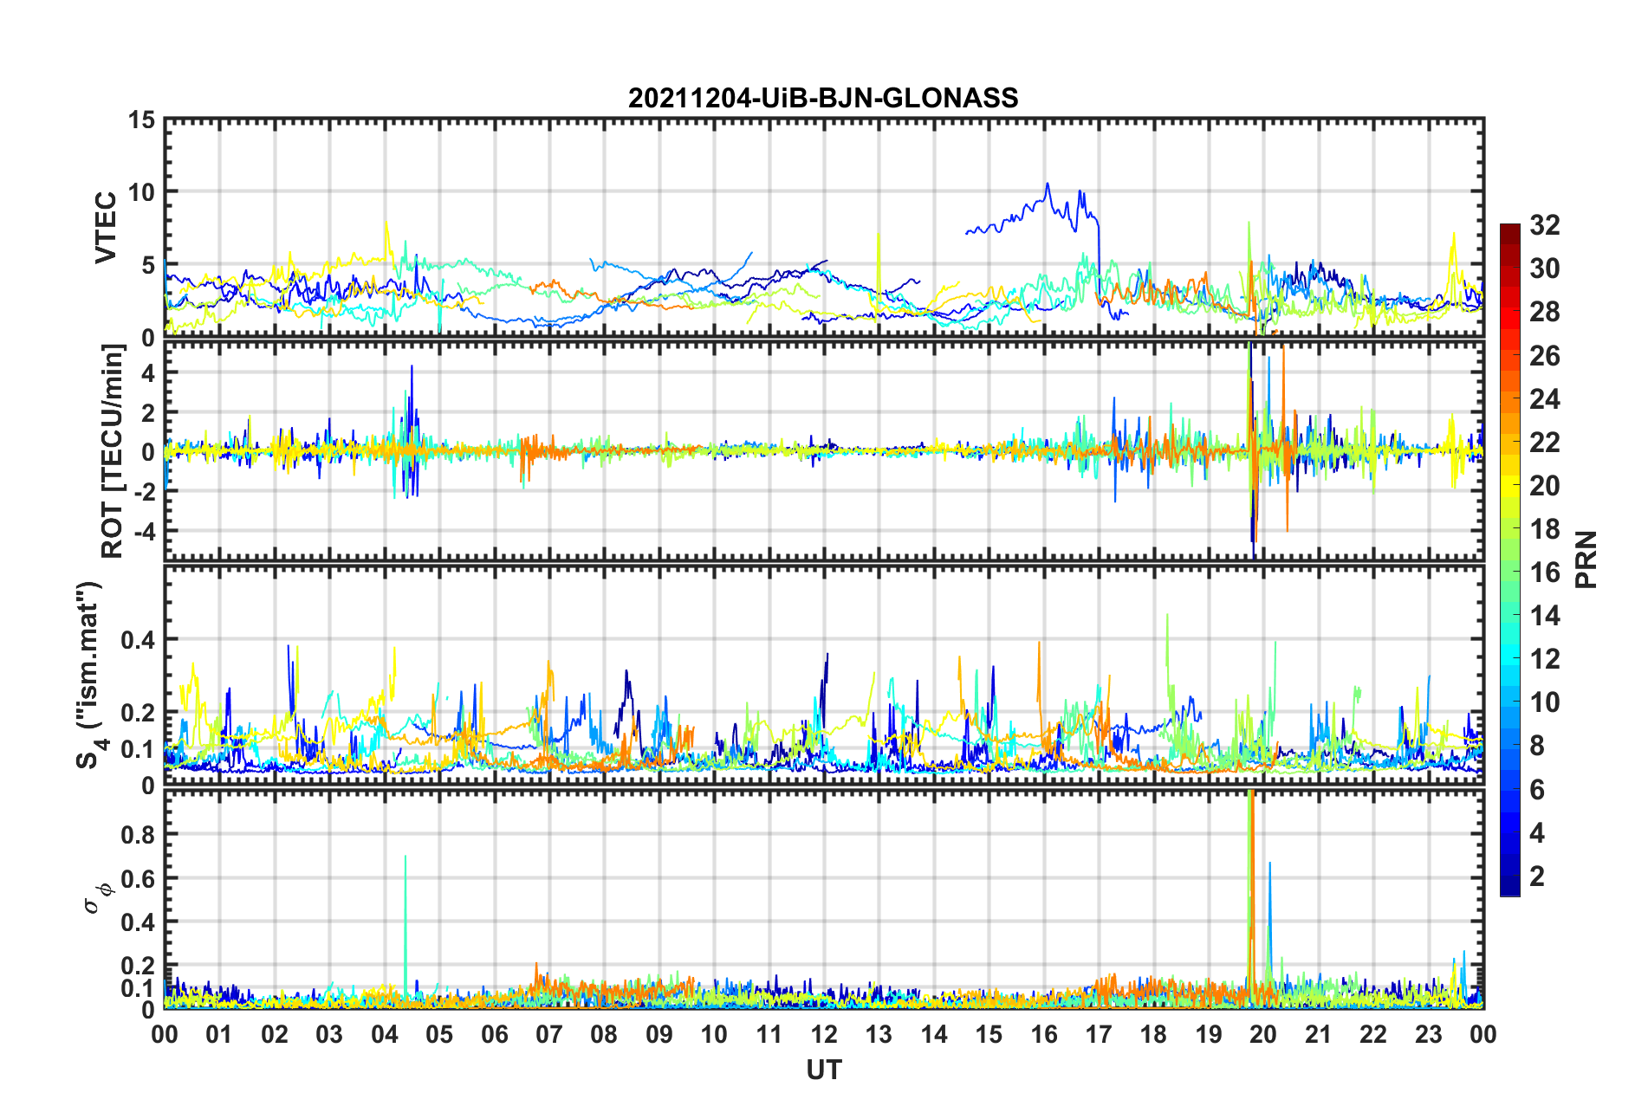
Task: Click x-axis tick label 04
Action: click(x=385, y=1034)
